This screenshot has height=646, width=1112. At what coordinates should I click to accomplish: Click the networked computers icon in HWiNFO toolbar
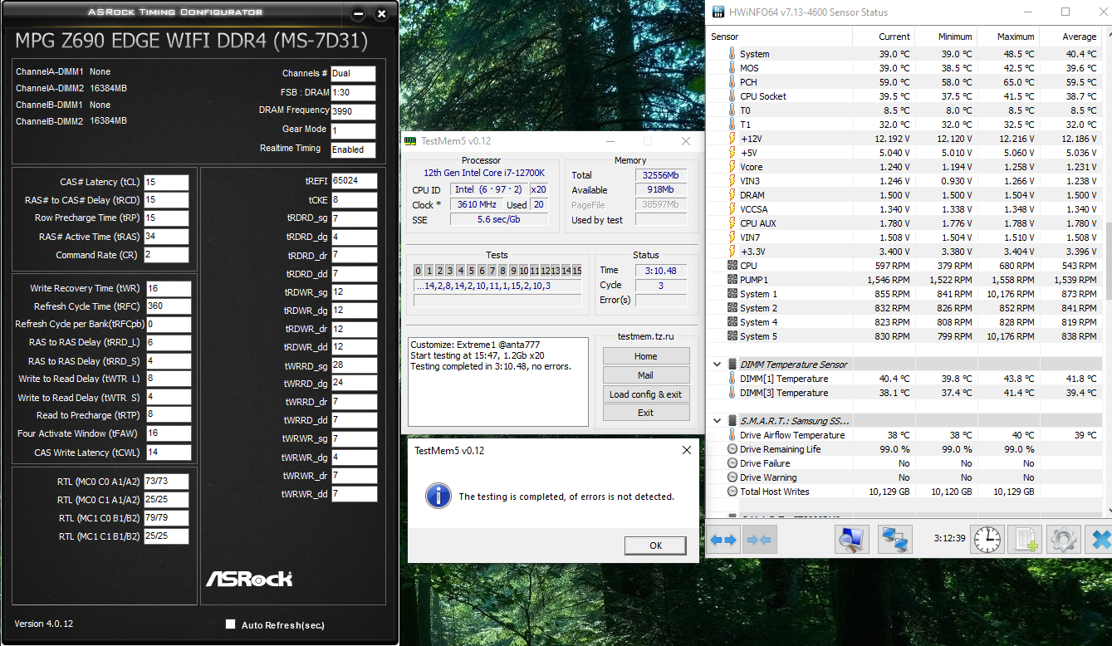(x=894, y=539)
